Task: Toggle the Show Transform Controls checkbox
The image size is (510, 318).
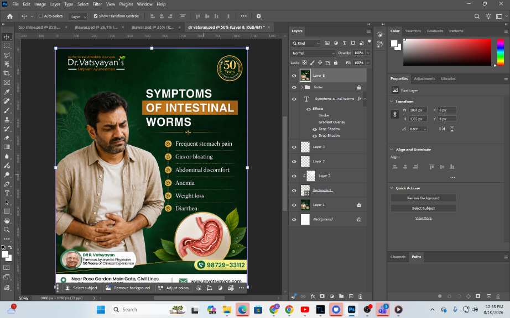Action: click(x=96, y=16)
